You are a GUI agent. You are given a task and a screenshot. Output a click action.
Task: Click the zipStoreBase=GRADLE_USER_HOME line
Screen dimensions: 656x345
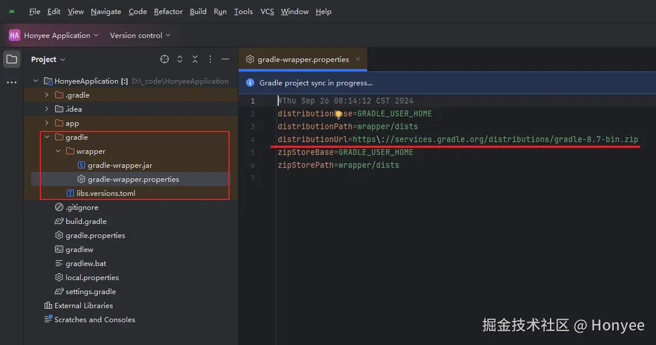click(x=345, y=153)
